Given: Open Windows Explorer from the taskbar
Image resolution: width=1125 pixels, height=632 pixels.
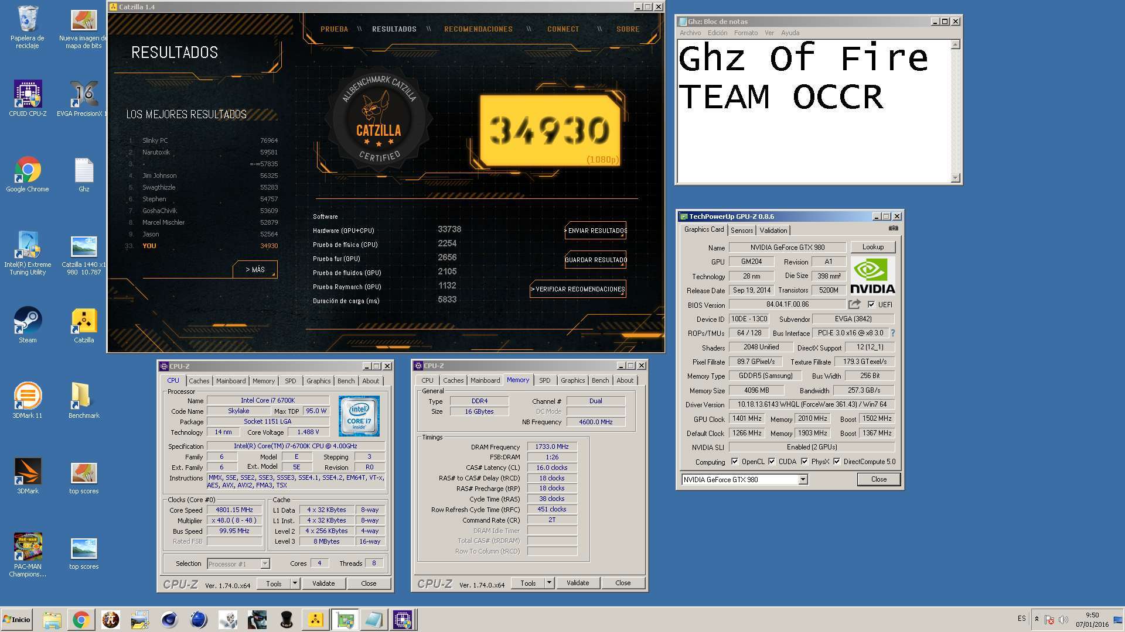Looking at the screenshot, I should (52, 620).
